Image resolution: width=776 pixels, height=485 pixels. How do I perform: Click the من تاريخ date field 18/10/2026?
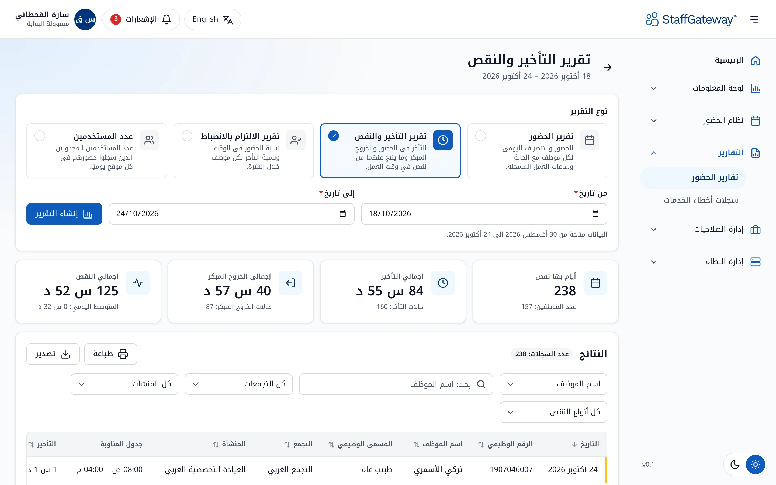(x=484, y=214)
